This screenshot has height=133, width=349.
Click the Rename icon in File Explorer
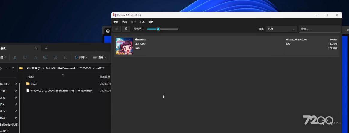pyautogui.click(x=45, y=57)
